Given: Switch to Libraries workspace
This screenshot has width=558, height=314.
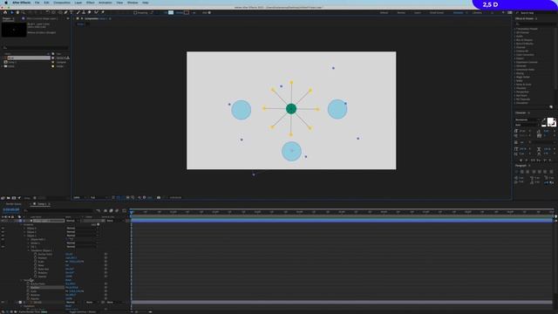Looking at the screenshot, I should [x=477, y=12].
